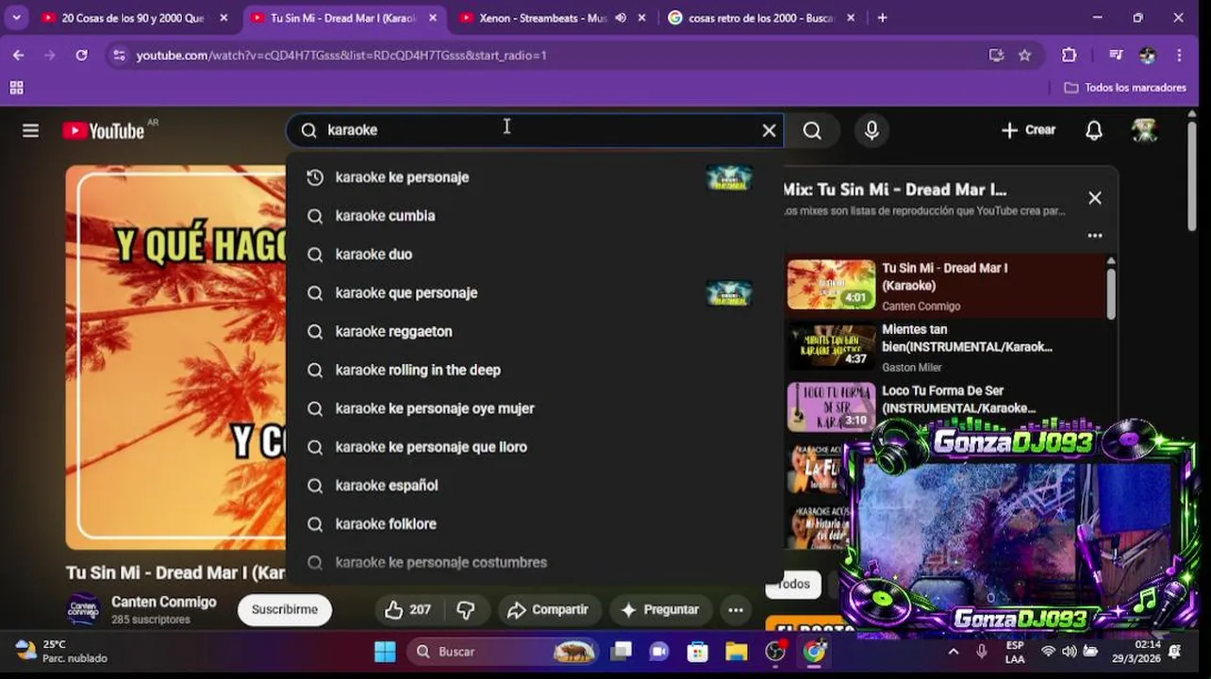Viewport: 1211px width, 679px height.
Task: Open a new Chrome tab
Action: click(x=882, y=18)
